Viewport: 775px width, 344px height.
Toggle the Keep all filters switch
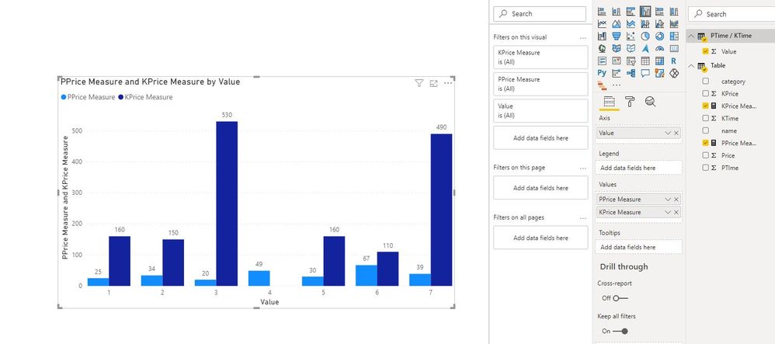620,331
